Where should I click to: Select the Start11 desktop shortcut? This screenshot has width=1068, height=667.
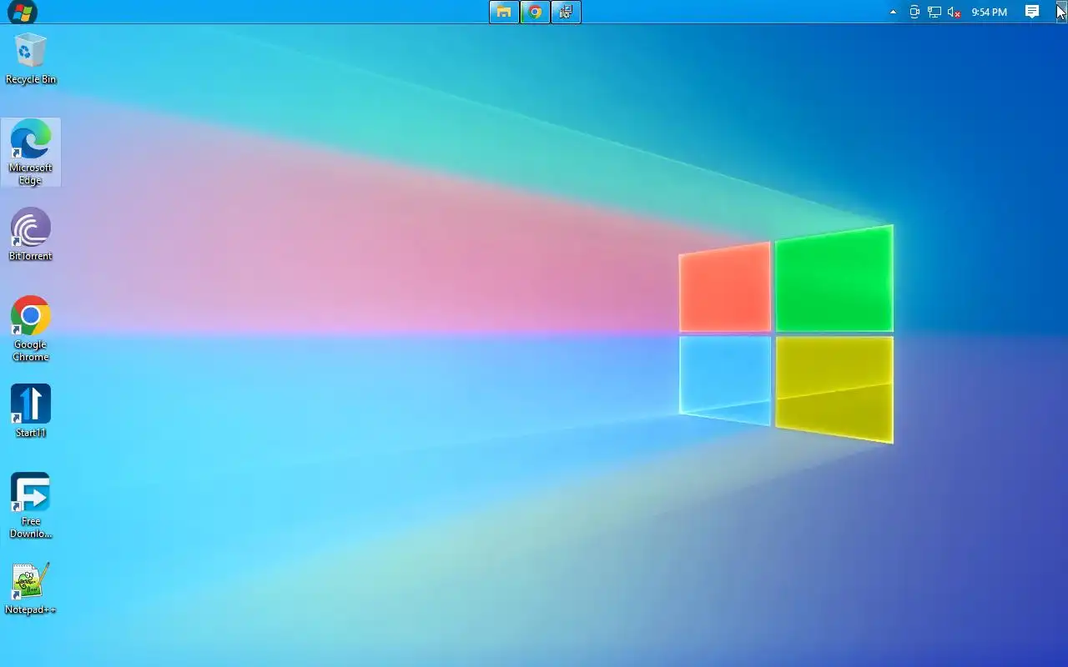click(x=31, y=411)
